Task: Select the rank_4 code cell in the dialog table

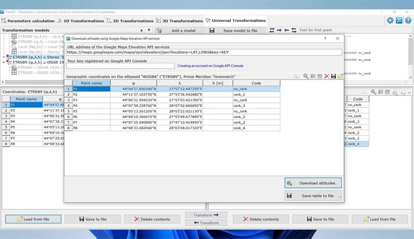Action: click(257, 128)
